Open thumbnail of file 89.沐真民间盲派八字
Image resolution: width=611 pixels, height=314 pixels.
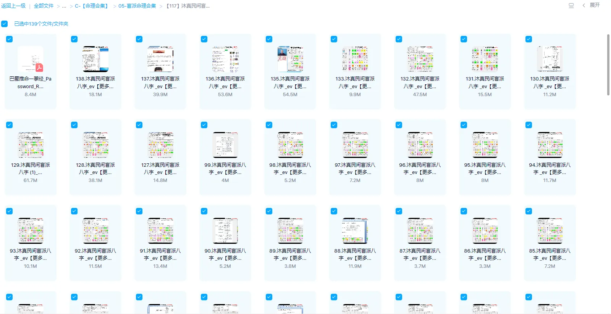point(290,231)
